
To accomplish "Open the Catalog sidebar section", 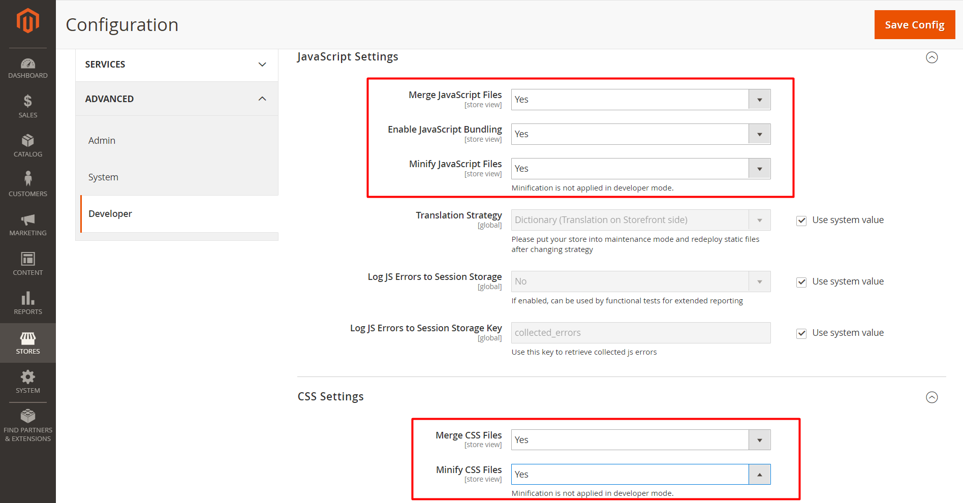I will [x=28, y=144].
